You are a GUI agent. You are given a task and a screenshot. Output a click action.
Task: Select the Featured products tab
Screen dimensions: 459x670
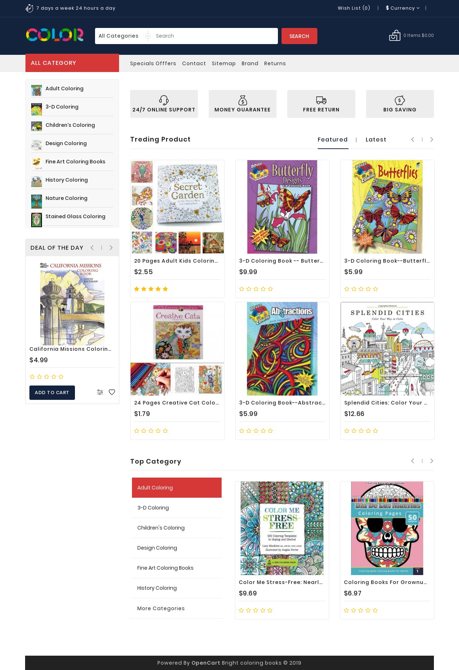[x=333, y=139]
